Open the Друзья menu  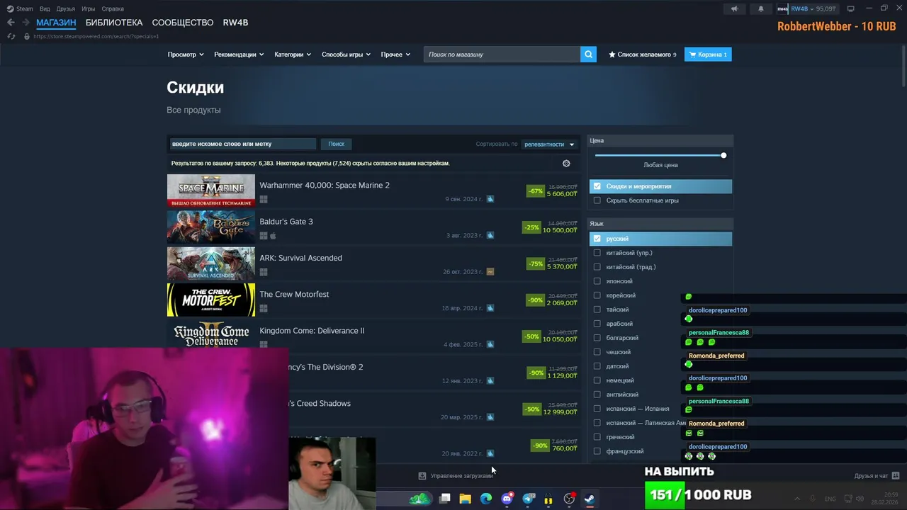[x=65, y=8]
